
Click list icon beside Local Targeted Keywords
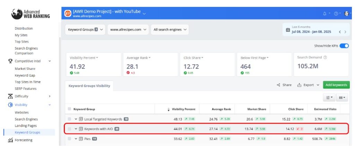click(81, 119)
